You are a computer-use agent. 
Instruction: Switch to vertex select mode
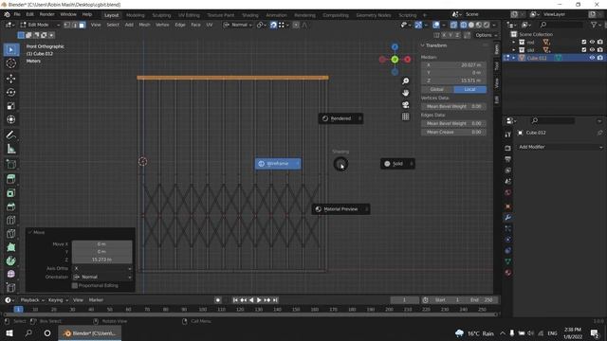tap(67, 26)
